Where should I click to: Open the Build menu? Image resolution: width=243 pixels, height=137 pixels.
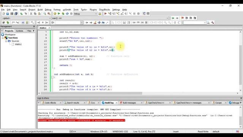[40, 10]
